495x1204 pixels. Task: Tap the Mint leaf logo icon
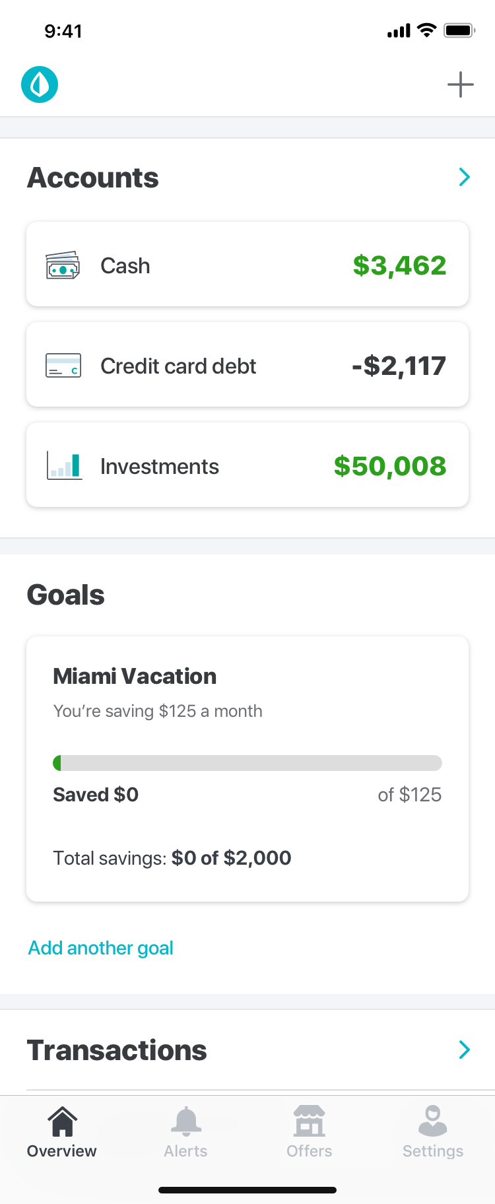point(40,84)
